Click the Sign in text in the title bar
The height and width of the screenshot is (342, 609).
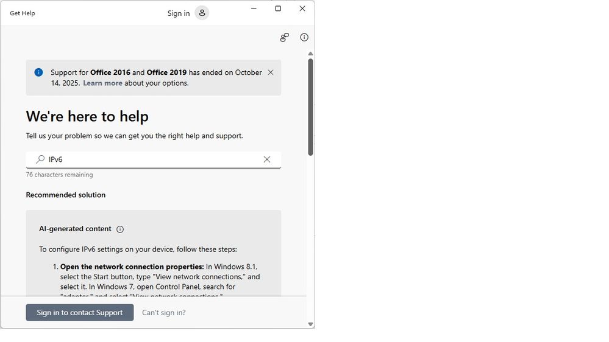click(179, 13)
